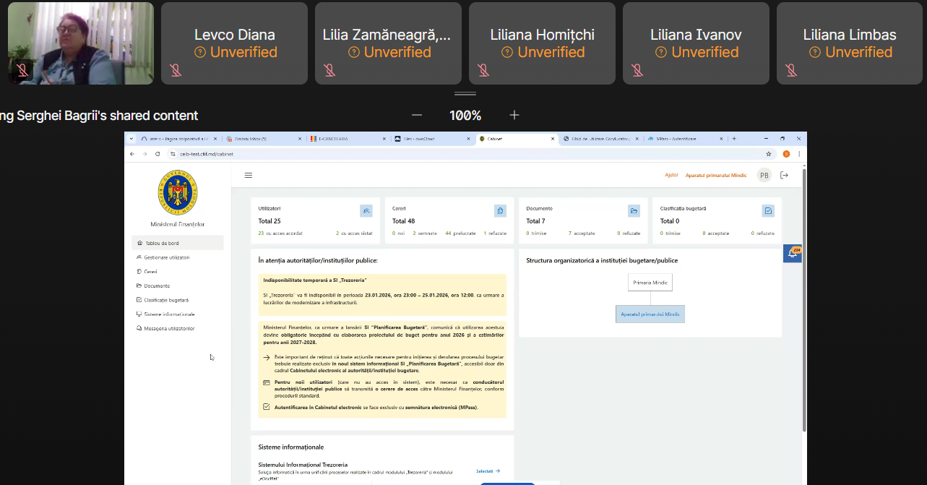Image resolution: width=927 pixels, height=485 pixels.
Task: Click the Ajutor help link
Action: [x=671, y=175]
